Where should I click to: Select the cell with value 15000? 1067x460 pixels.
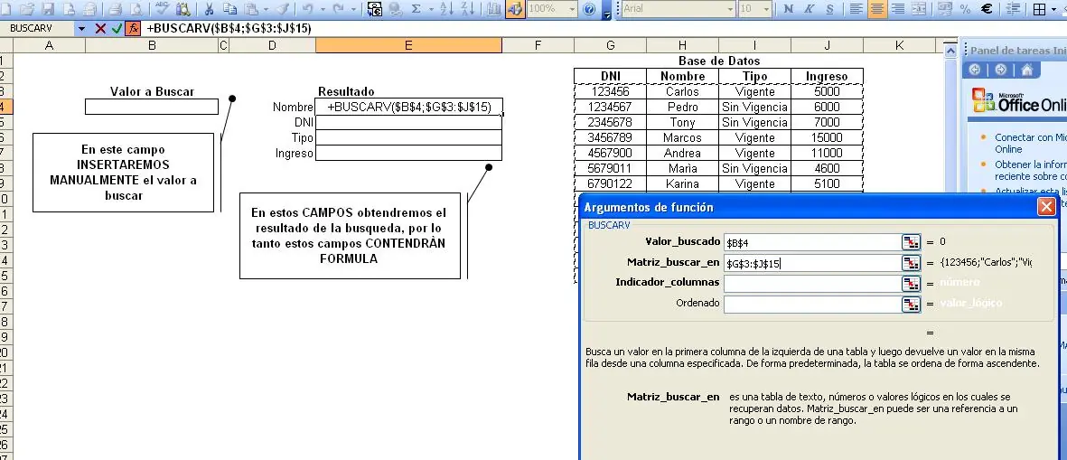tap(827, 137)
